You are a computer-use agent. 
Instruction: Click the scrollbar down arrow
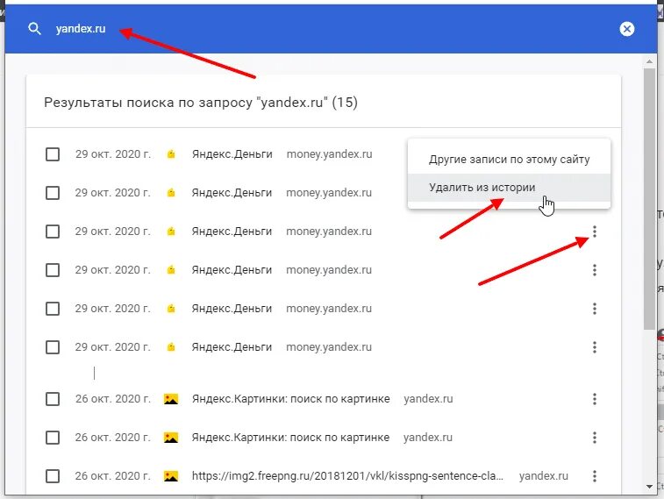(x=650, y=487)
